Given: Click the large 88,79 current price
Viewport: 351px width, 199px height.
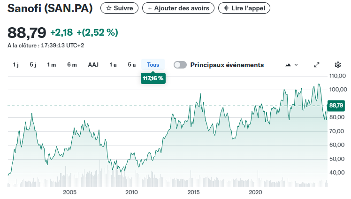Looking at the screenshot, I should pyautogui.click(x=27, y=33).
